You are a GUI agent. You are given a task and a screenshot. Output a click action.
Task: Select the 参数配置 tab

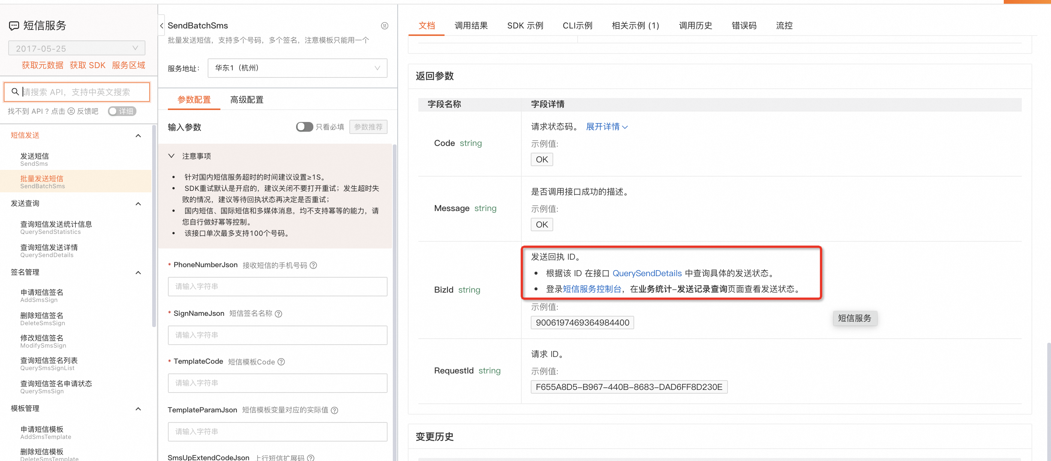click(194, 100)
